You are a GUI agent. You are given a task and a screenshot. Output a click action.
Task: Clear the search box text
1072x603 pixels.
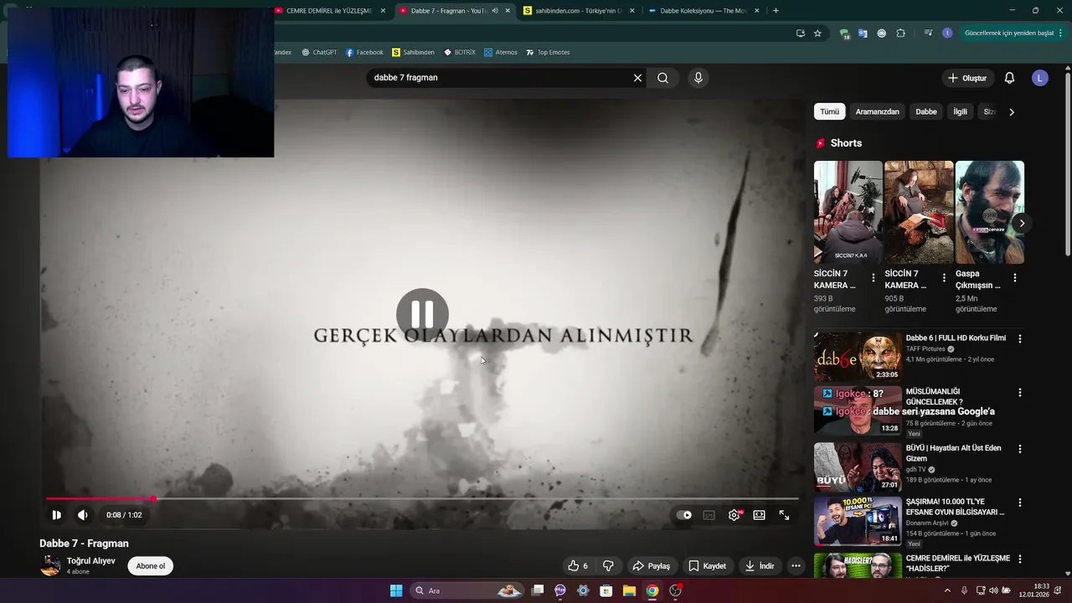pyautogui.click(x=637, y=78)
